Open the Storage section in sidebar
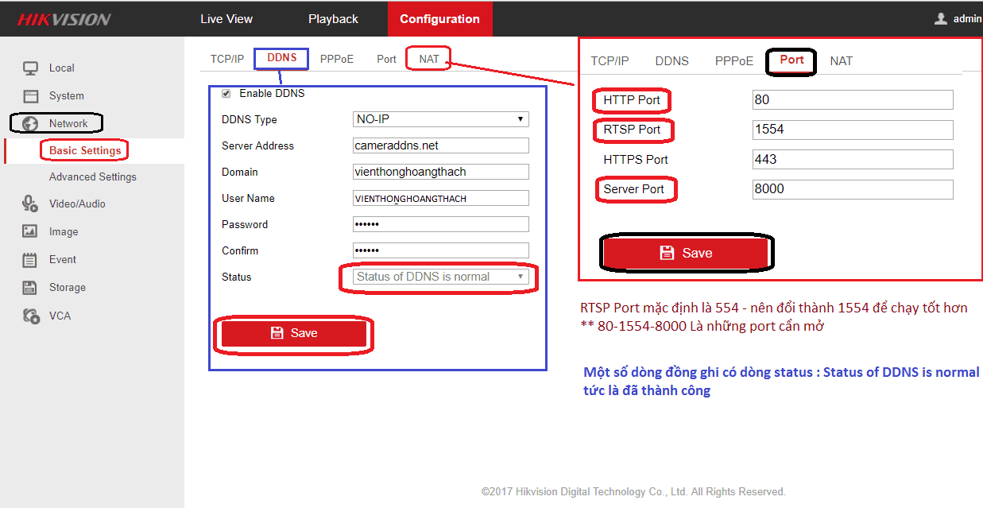Screen dimensions: 983x508 pyautogui.click(x=68, y=288)
